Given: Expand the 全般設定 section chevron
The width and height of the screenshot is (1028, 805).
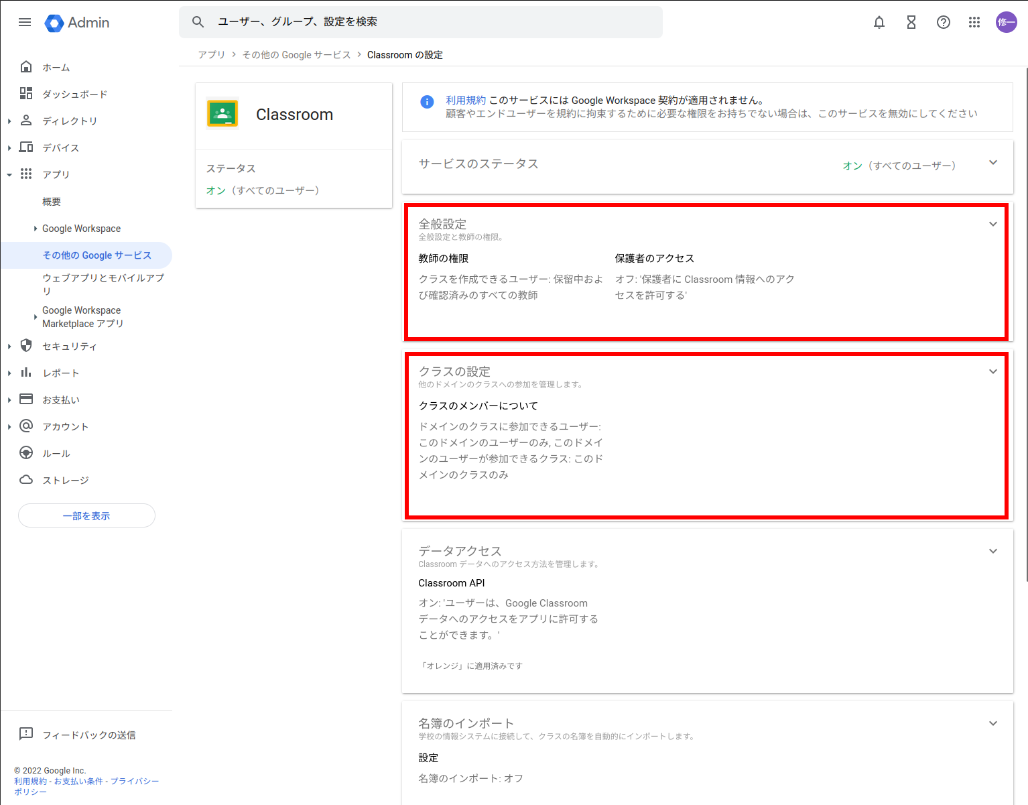Looking at the screenshot, I should 992,225.
